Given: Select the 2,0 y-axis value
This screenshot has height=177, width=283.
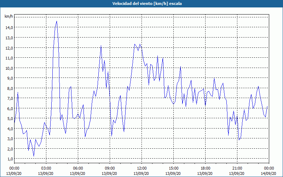Looking at the screenshot, I should pos(10,149).
